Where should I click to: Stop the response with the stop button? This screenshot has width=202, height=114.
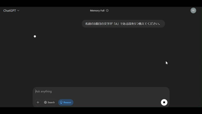164,102
